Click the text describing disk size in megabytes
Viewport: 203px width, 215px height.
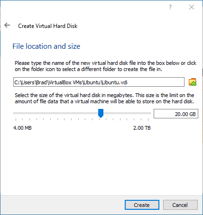(104, 98)
